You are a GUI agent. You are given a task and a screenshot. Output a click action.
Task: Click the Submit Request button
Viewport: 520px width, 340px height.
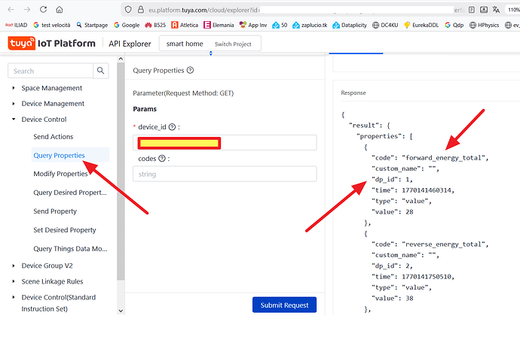coord(284,305)
